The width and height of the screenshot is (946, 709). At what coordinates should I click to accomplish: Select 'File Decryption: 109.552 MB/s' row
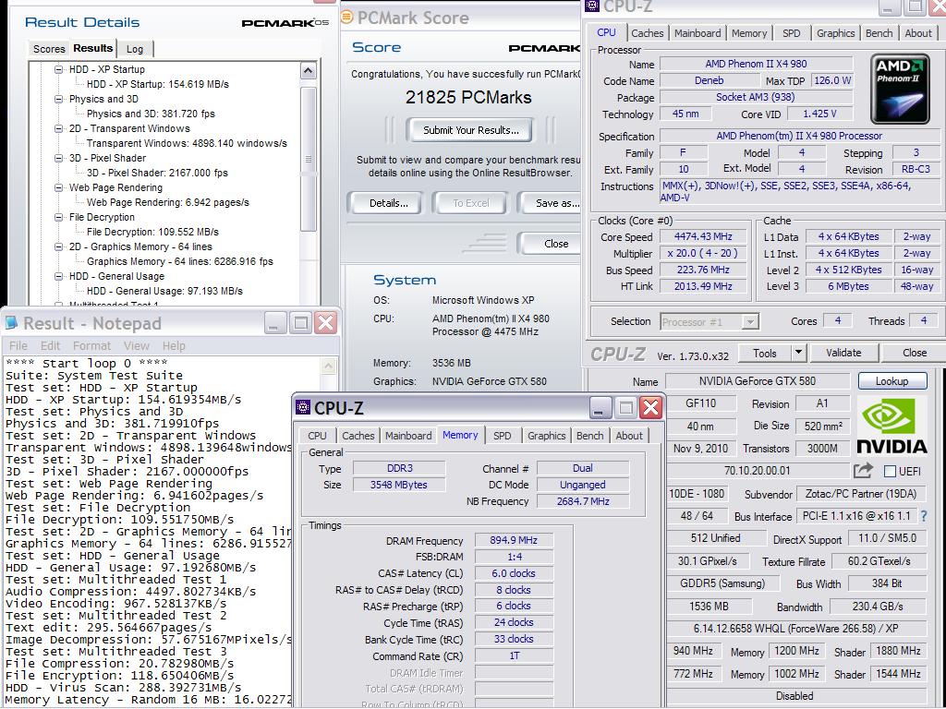tap(152, 232)
